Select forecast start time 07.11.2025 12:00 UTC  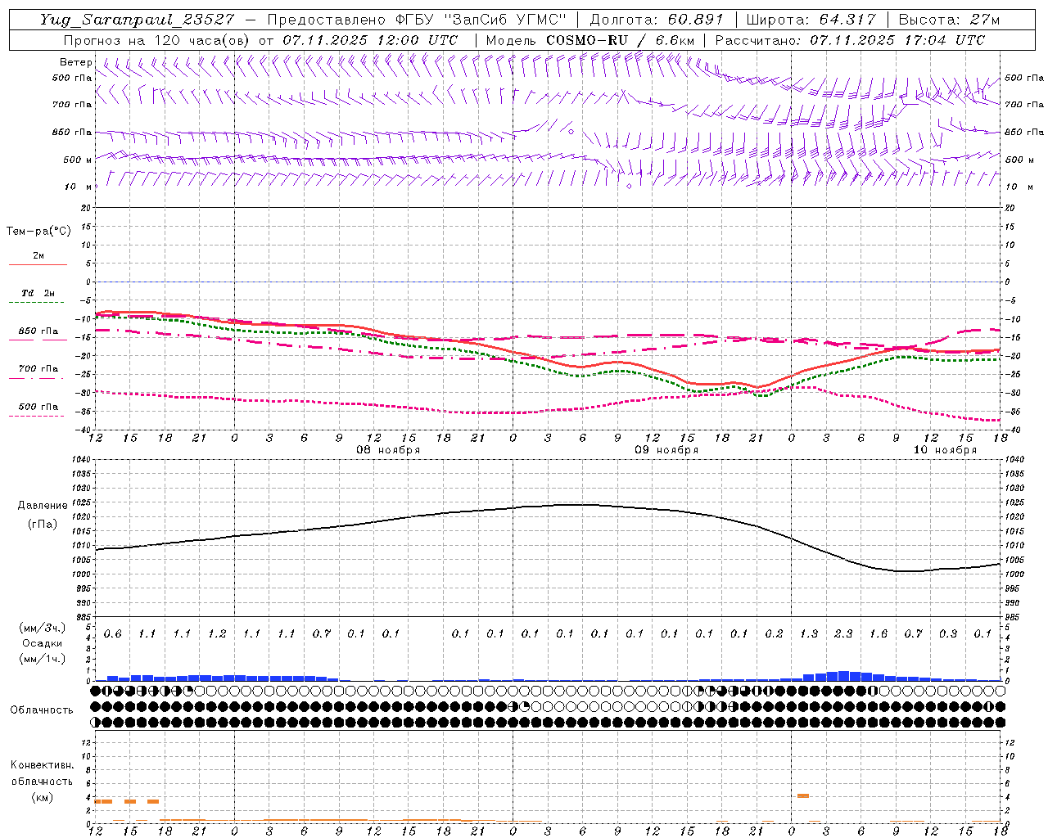coord(370,40)
